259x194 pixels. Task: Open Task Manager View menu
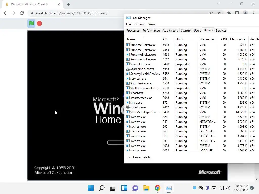click(x=152, y=24)
